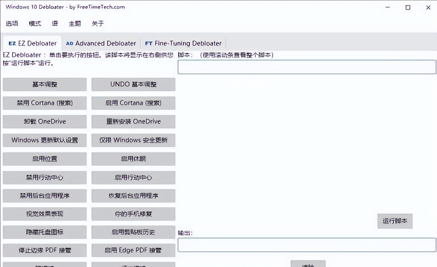Image resolution: width=437 pixels, height=267 pixels.
Task: Enable hibernation with 启用休眠 button
Action: point(133,159)
